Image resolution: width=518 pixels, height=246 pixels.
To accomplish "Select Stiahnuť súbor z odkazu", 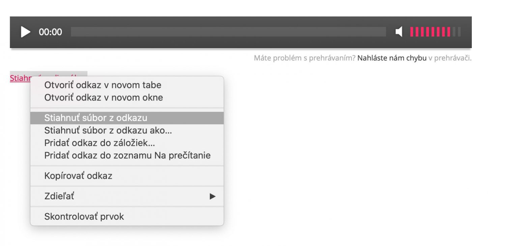I will (127, 118).
